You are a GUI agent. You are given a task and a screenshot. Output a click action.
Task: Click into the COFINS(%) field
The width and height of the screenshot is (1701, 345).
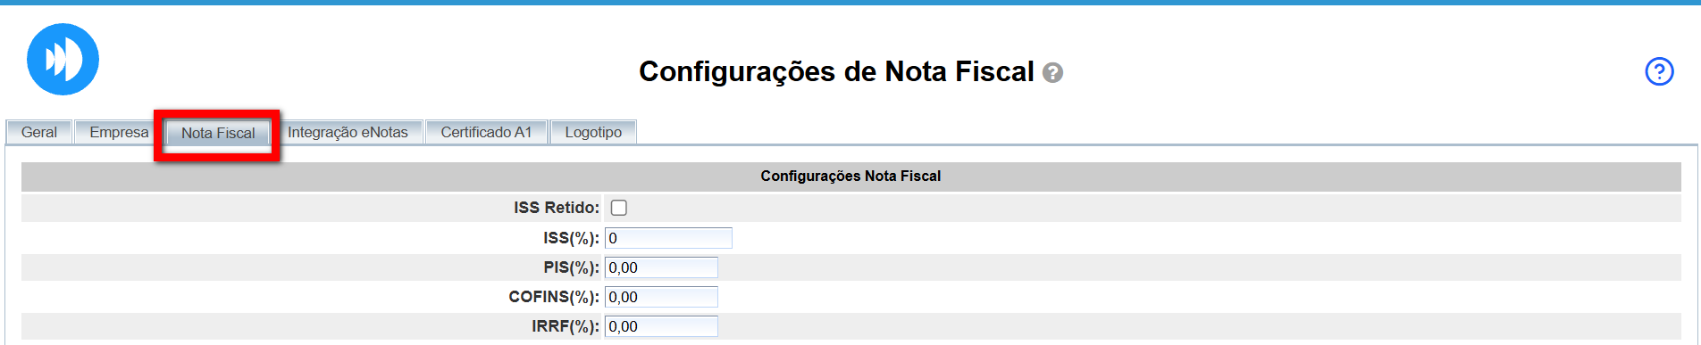point(661,297)
